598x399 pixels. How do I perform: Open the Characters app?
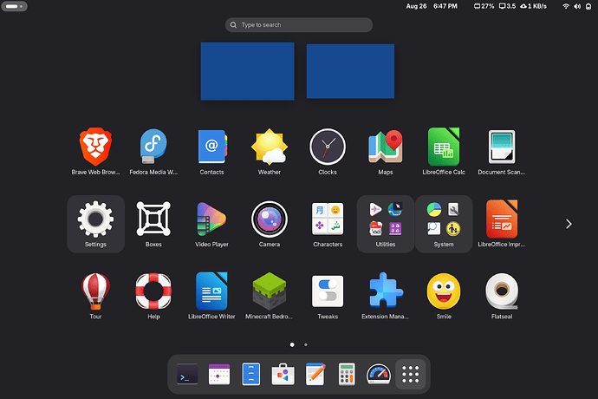coord(328,224)
